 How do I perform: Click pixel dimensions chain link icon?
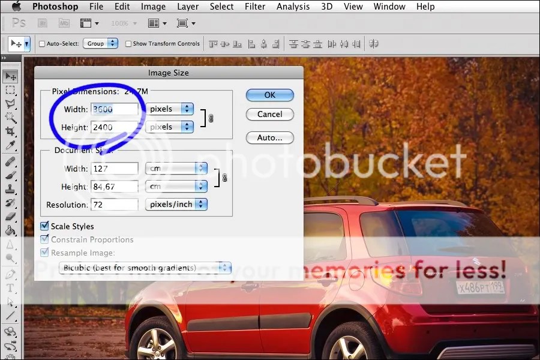211,118
